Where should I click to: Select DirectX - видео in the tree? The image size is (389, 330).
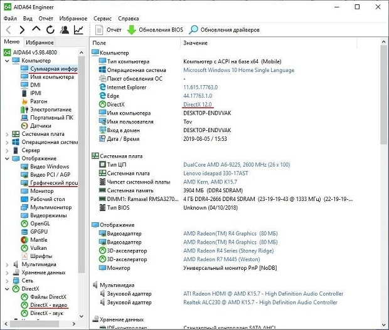(49, 305)
